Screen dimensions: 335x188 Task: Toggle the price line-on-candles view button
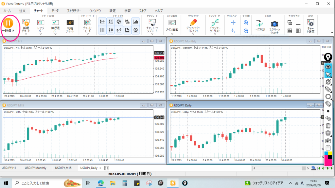click(119, 30)
